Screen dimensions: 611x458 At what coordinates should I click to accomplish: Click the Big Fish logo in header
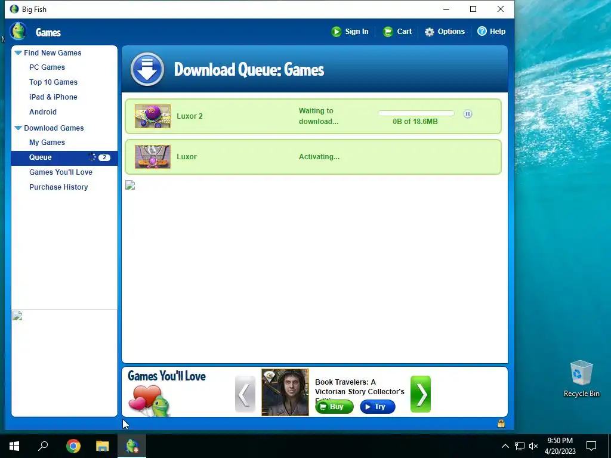click(x=18, y=31)
